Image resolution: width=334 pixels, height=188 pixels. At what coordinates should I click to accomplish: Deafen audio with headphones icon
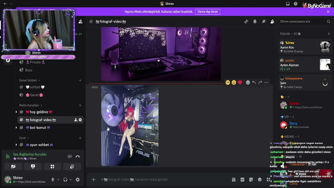(65, 180)
